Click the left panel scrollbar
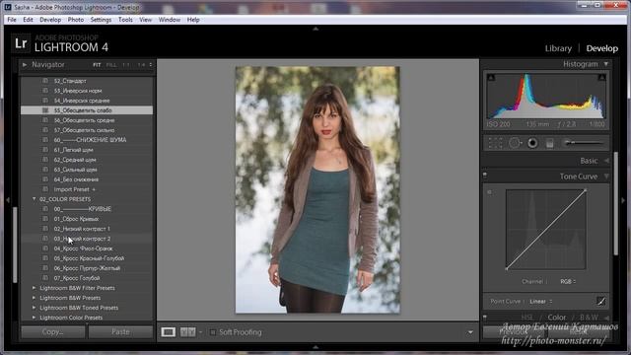 point(16,245)
